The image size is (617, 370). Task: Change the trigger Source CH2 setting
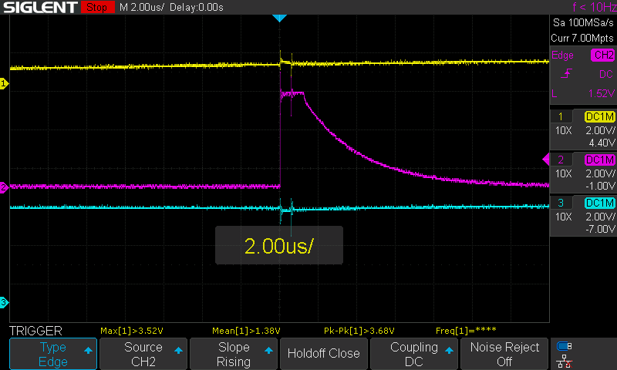click(x=143, y=354)
